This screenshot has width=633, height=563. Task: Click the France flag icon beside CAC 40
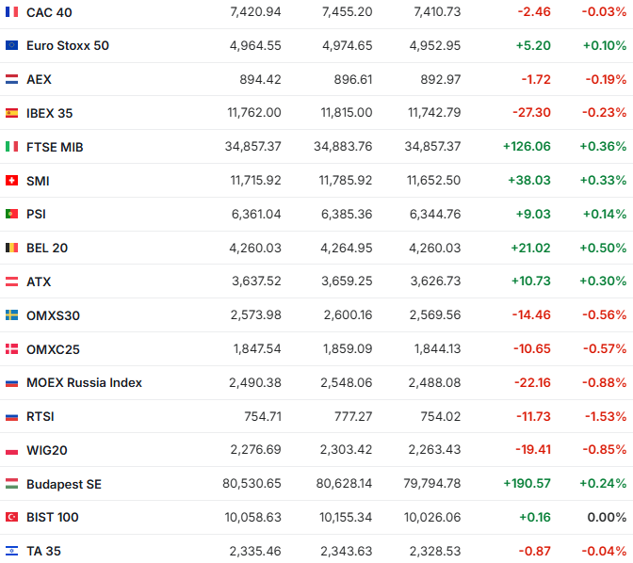[x=11, y=12]
